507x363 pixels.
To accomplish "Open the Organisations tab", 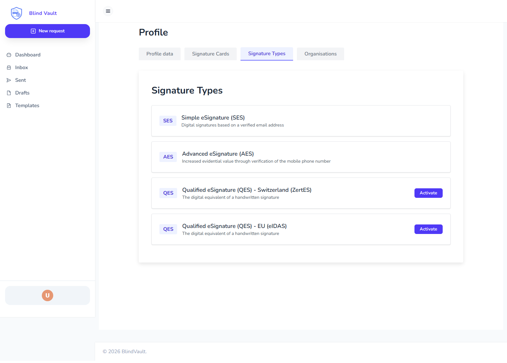I will [x=320, y=54].
